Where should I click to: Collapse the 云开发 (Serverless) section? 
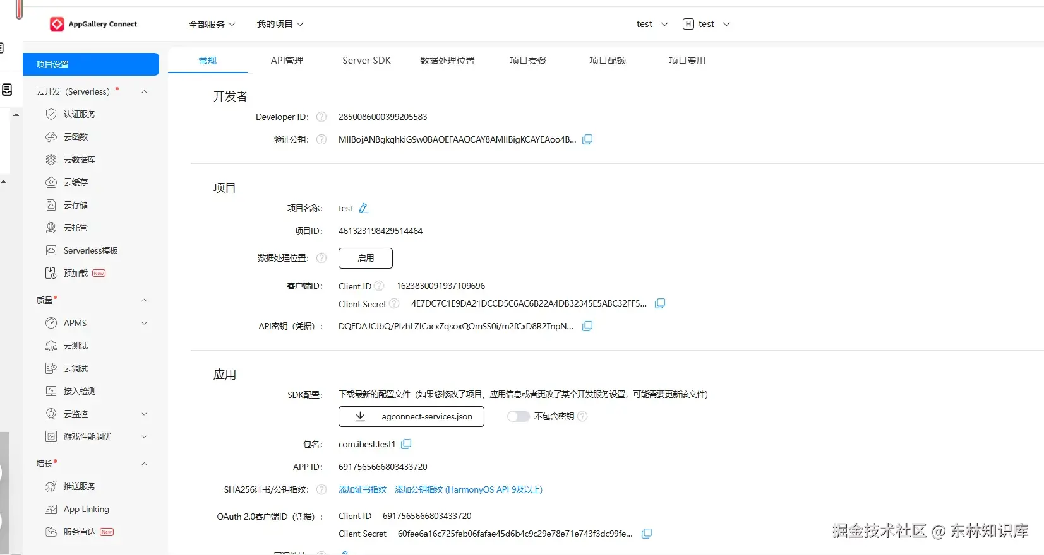tap(144, 91)
